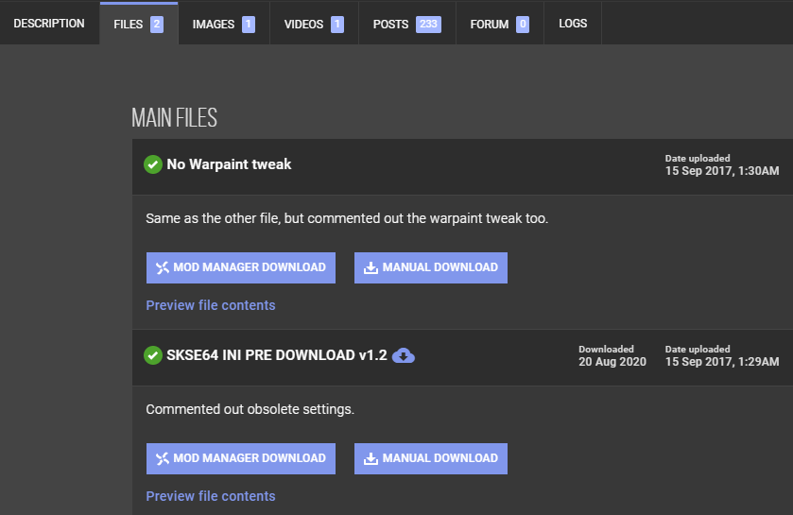Screen dimensions: 793x515
Task: Switch to the Forum tab
Action: tap(500, 24)
